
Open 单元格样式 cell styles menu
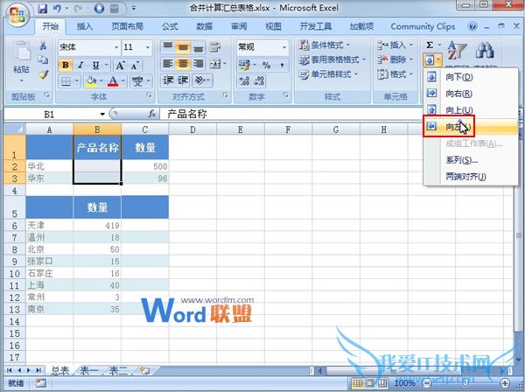point(328,74)
